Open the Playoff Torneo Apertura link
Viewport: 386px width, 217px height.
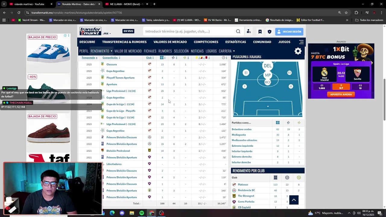point(120,77)
